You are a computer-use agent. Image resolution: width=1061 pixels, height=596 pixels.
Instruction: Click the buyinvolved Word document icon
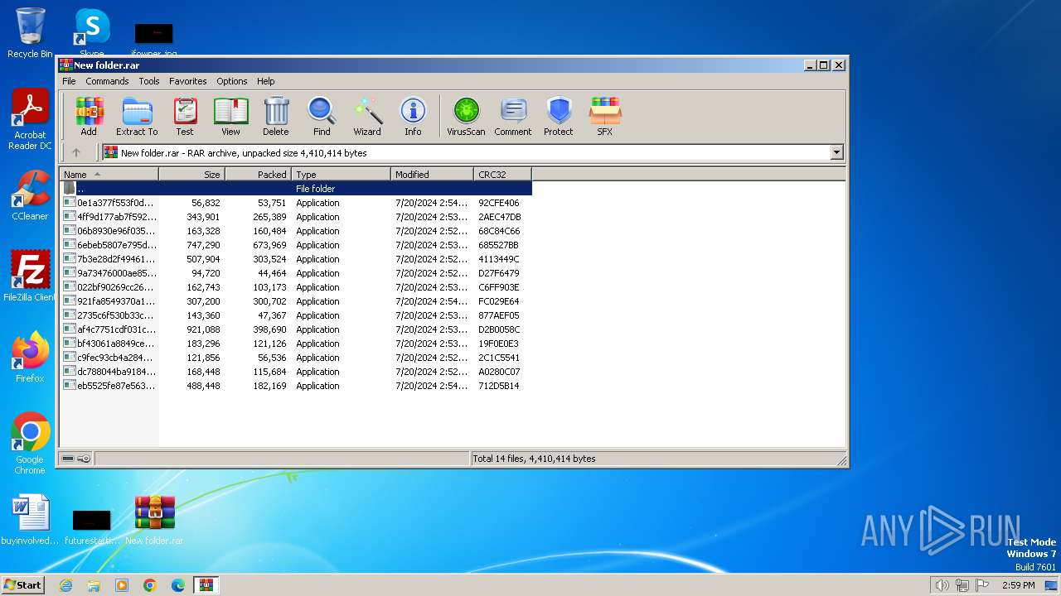point(30,520)
